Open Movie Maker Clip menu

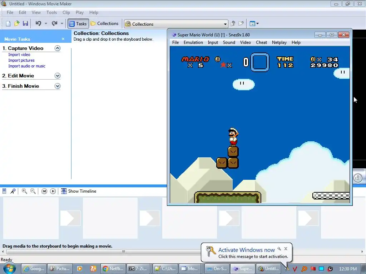point(66,12)
